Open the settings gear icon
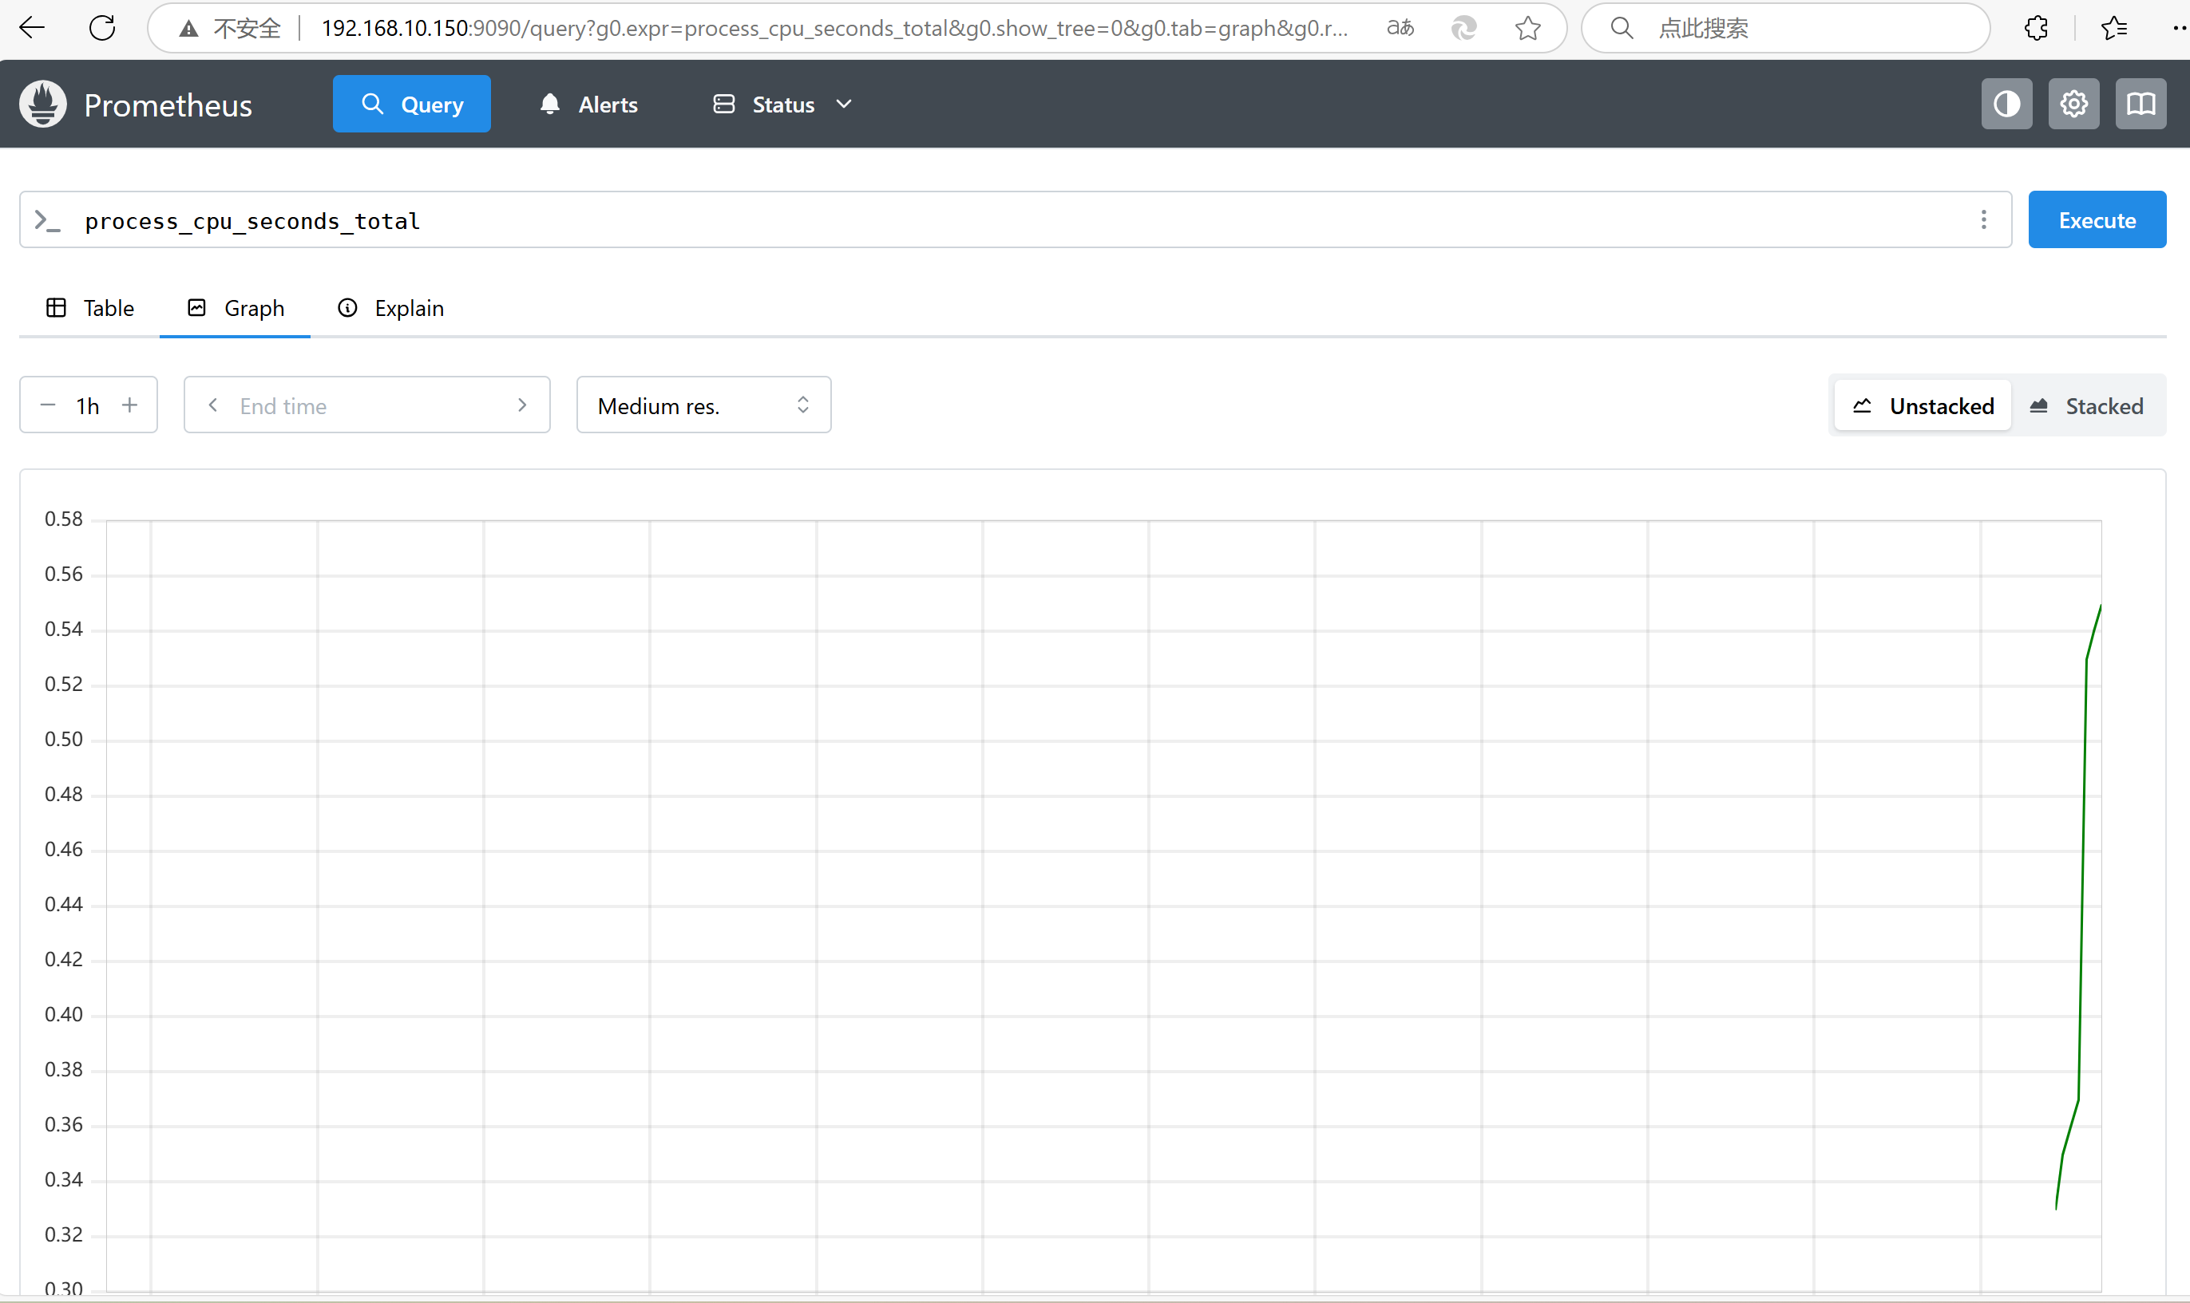This screenshot has height=1303, width=2190. [2073, 105]
